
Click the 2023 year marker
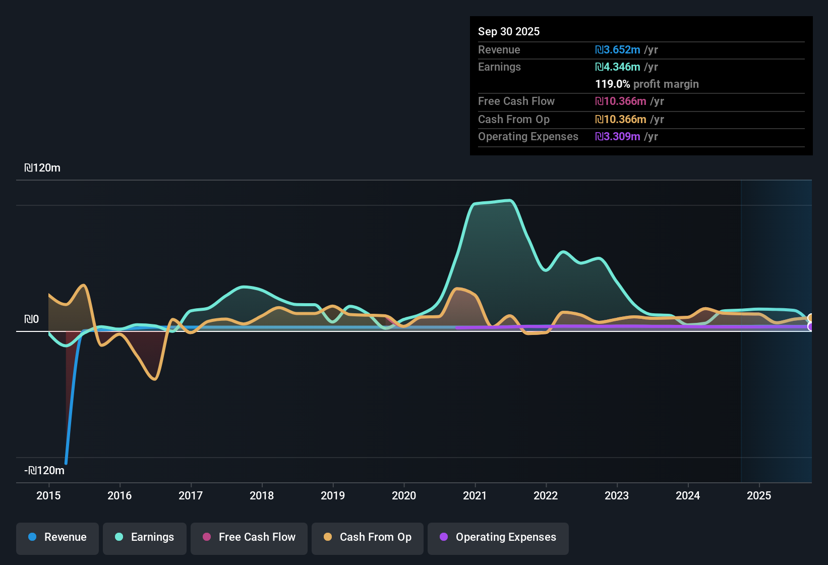pyautogui.click(x=617, y=495)
